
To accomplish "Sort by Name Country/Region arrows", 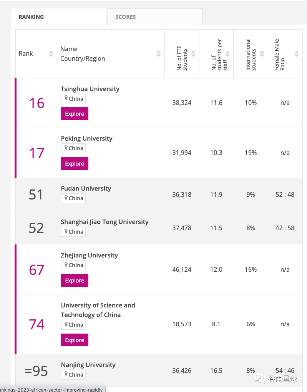I will pyautogui.click(x=159, y=54).
